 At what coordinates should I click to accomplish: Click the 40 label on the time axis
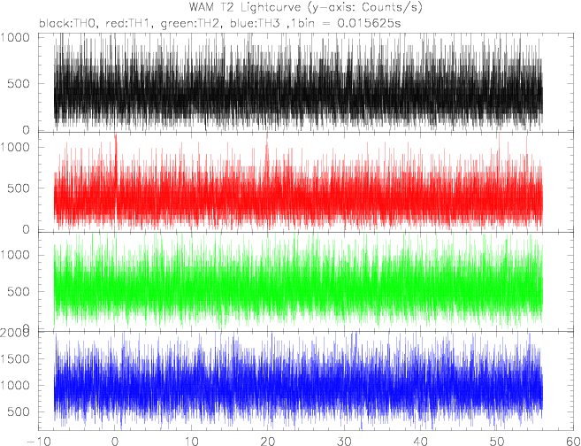tap(421, 442)
